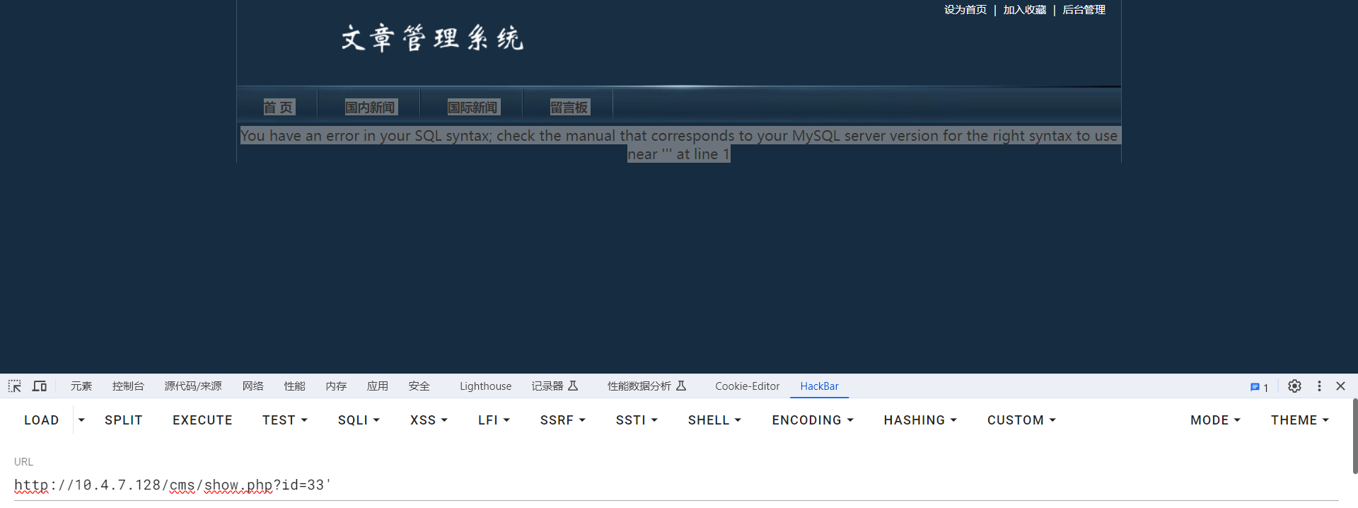Open the 国际新闻 navigation link
Image resolution: width=1358 pixels, height=508 pixels.
tap(474, 108)
